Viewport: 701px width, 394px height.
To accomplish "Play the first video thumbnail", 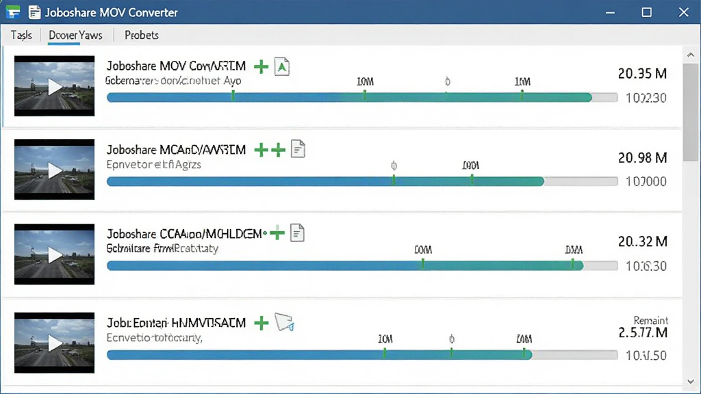I will click(55, 86).
